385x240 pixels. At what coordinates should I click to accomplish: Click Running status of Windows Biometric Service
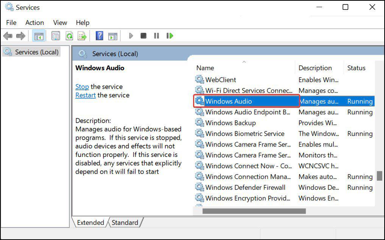[360, 134]
